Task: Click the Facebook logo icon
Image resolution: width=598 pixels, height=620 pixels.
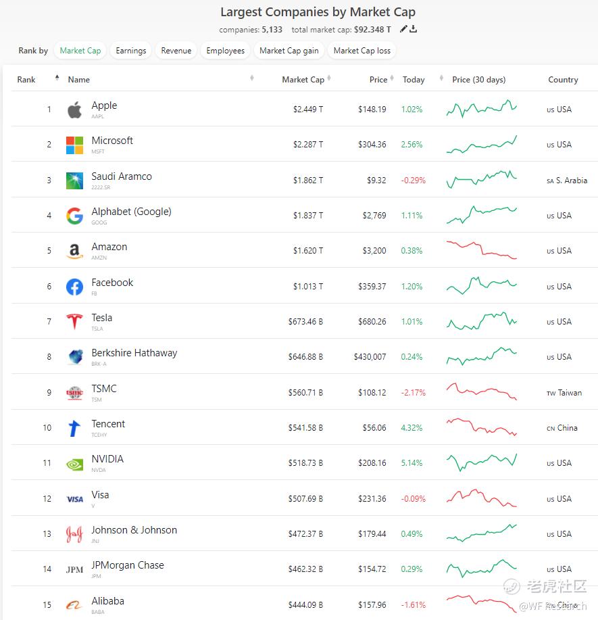Action: pos(74,287)
